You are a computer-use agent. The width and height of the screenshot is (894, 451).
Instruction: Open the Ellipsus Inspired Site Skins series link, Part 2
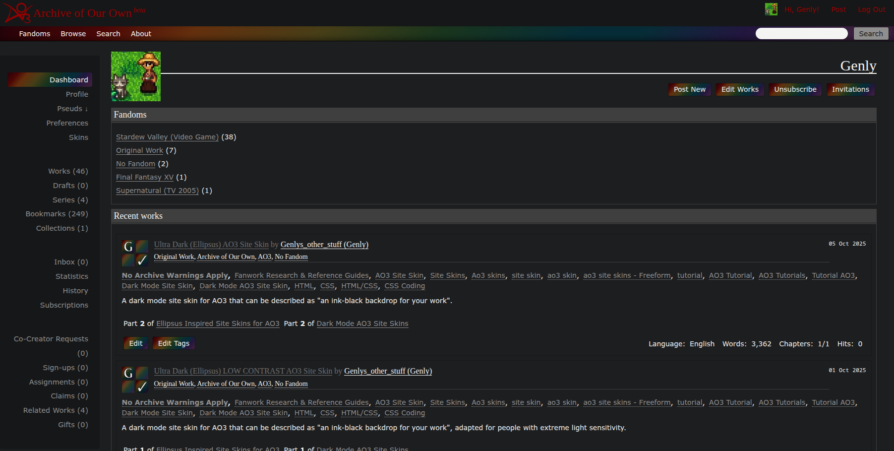[218, 323]
